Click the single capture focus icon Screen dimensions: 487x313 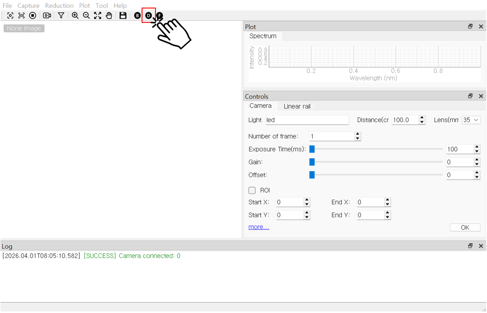[x=10, y=15]
